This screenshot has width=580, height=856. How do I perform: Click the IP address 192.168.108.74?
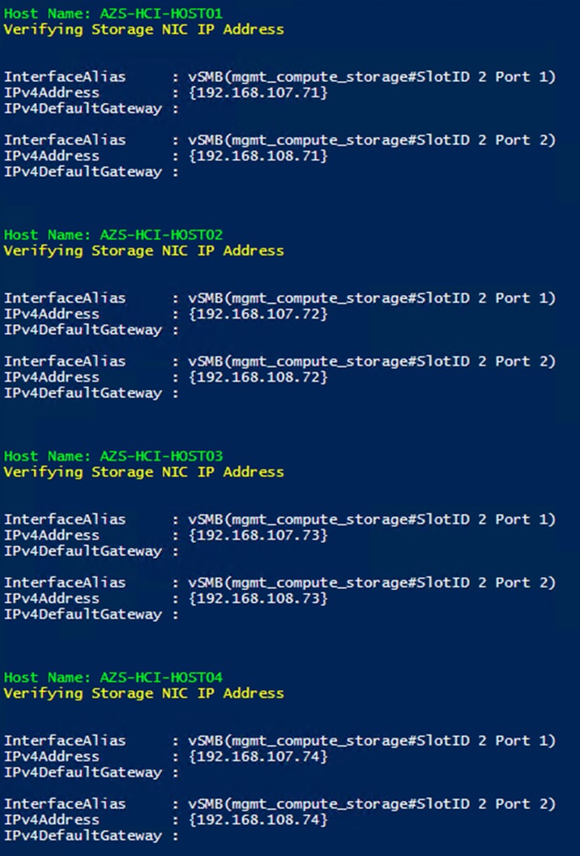point(258,820)
